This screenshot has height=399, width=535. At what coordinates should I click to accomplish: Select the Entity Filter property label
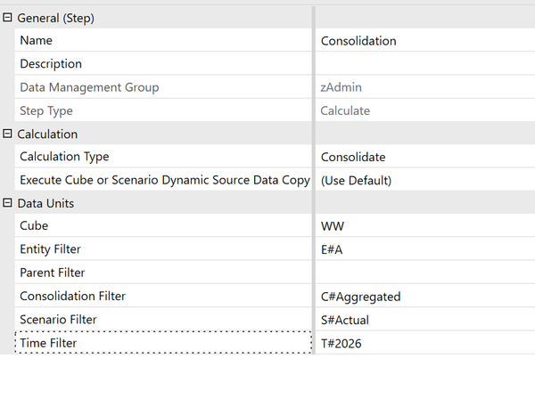[56, 249]
